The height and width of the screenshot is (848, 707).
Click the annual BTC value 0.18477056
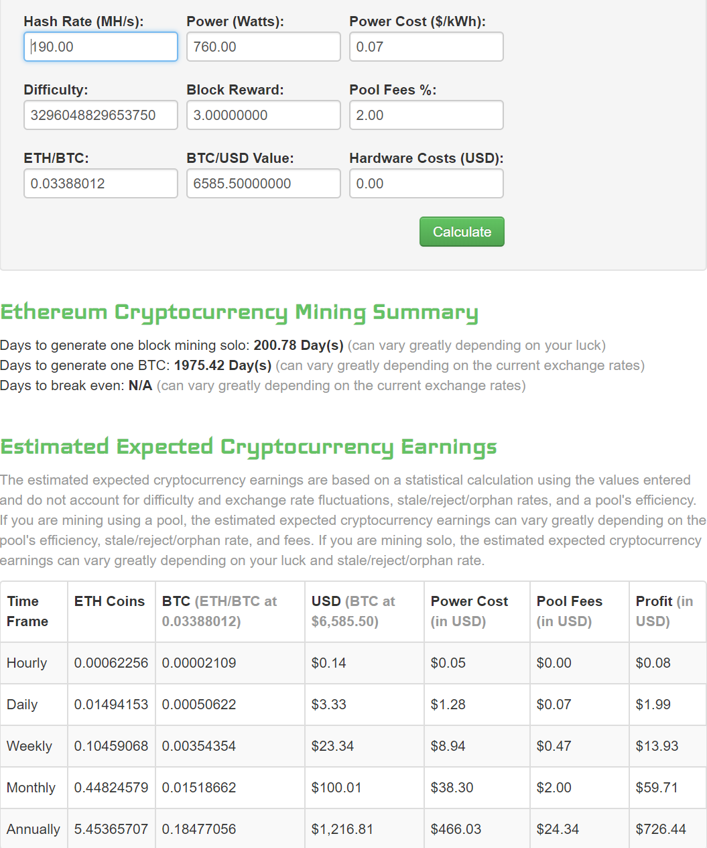click(199, 829)
